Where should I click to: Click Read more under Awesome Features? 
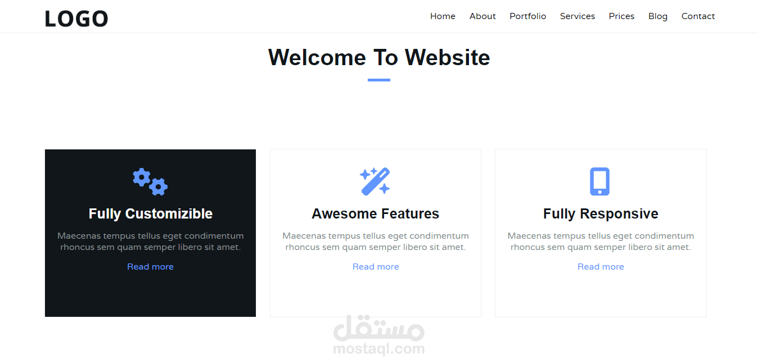pyautogui.click(x=376, y=267)
